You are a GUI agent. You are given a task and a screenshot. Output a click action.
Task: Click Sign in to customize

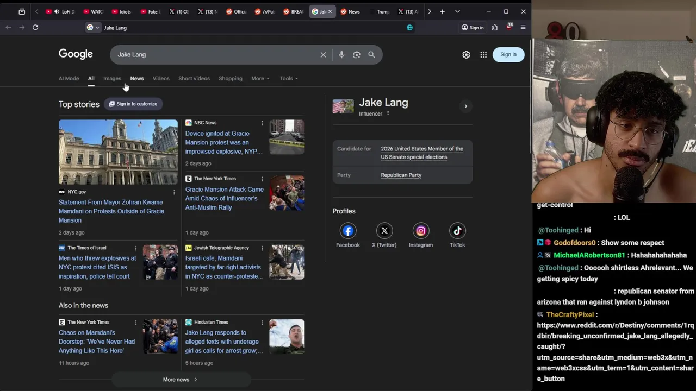pyautogui.click(x=133, y=104)
